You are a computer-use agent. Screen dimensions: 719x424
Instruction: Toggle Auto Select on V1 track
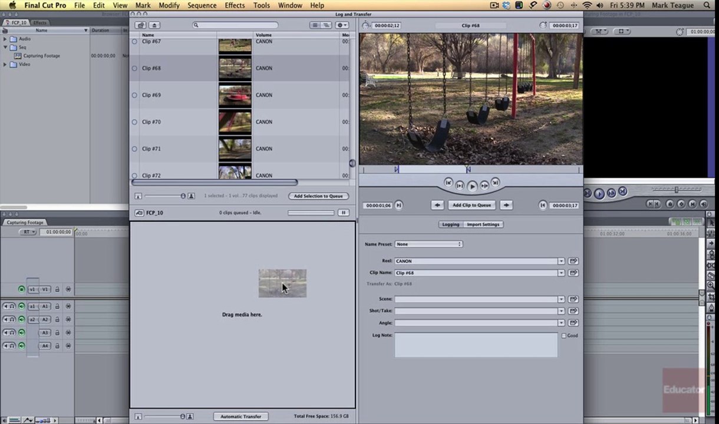(68, 289)
